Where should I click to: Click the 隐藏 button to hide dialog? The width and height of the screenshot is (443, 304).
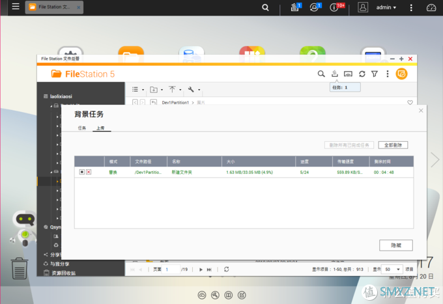tap(396, 245)
